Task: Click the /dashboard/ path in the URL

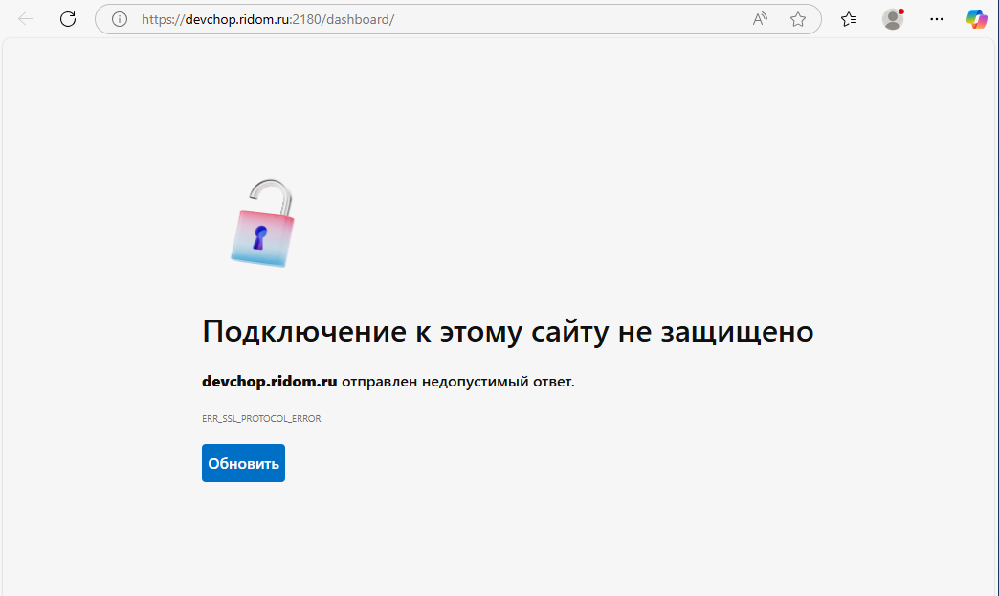Action: click(x=359, y=19)
